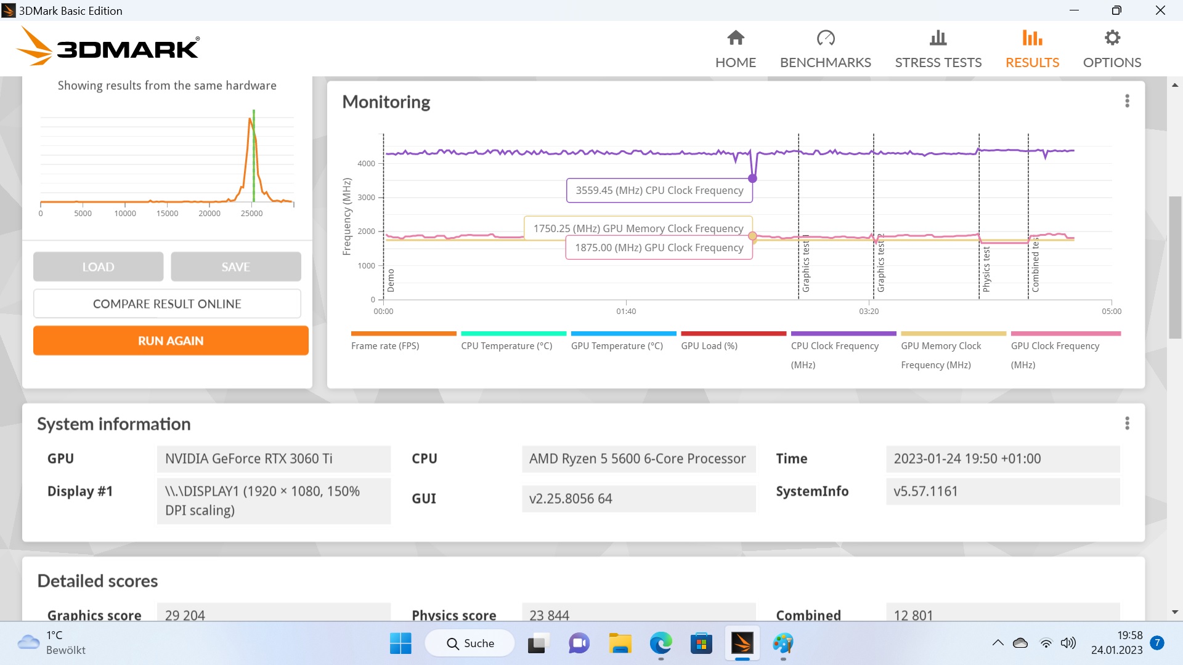
Task: Click red GPU Load color bar
Action: 733,334
